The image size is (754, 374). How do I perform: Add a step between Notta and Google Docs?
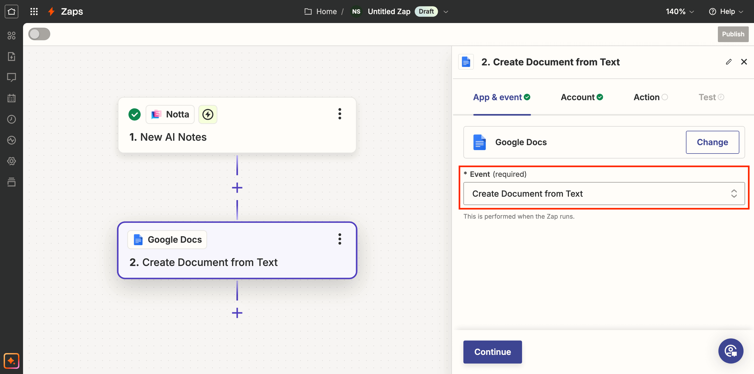[x=237, y=188]
